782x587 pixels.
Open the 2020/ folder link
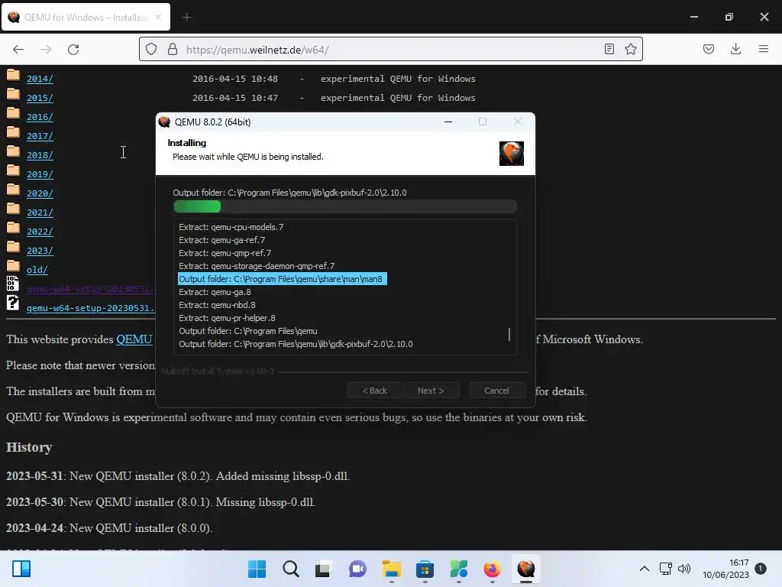coord(40,193)
